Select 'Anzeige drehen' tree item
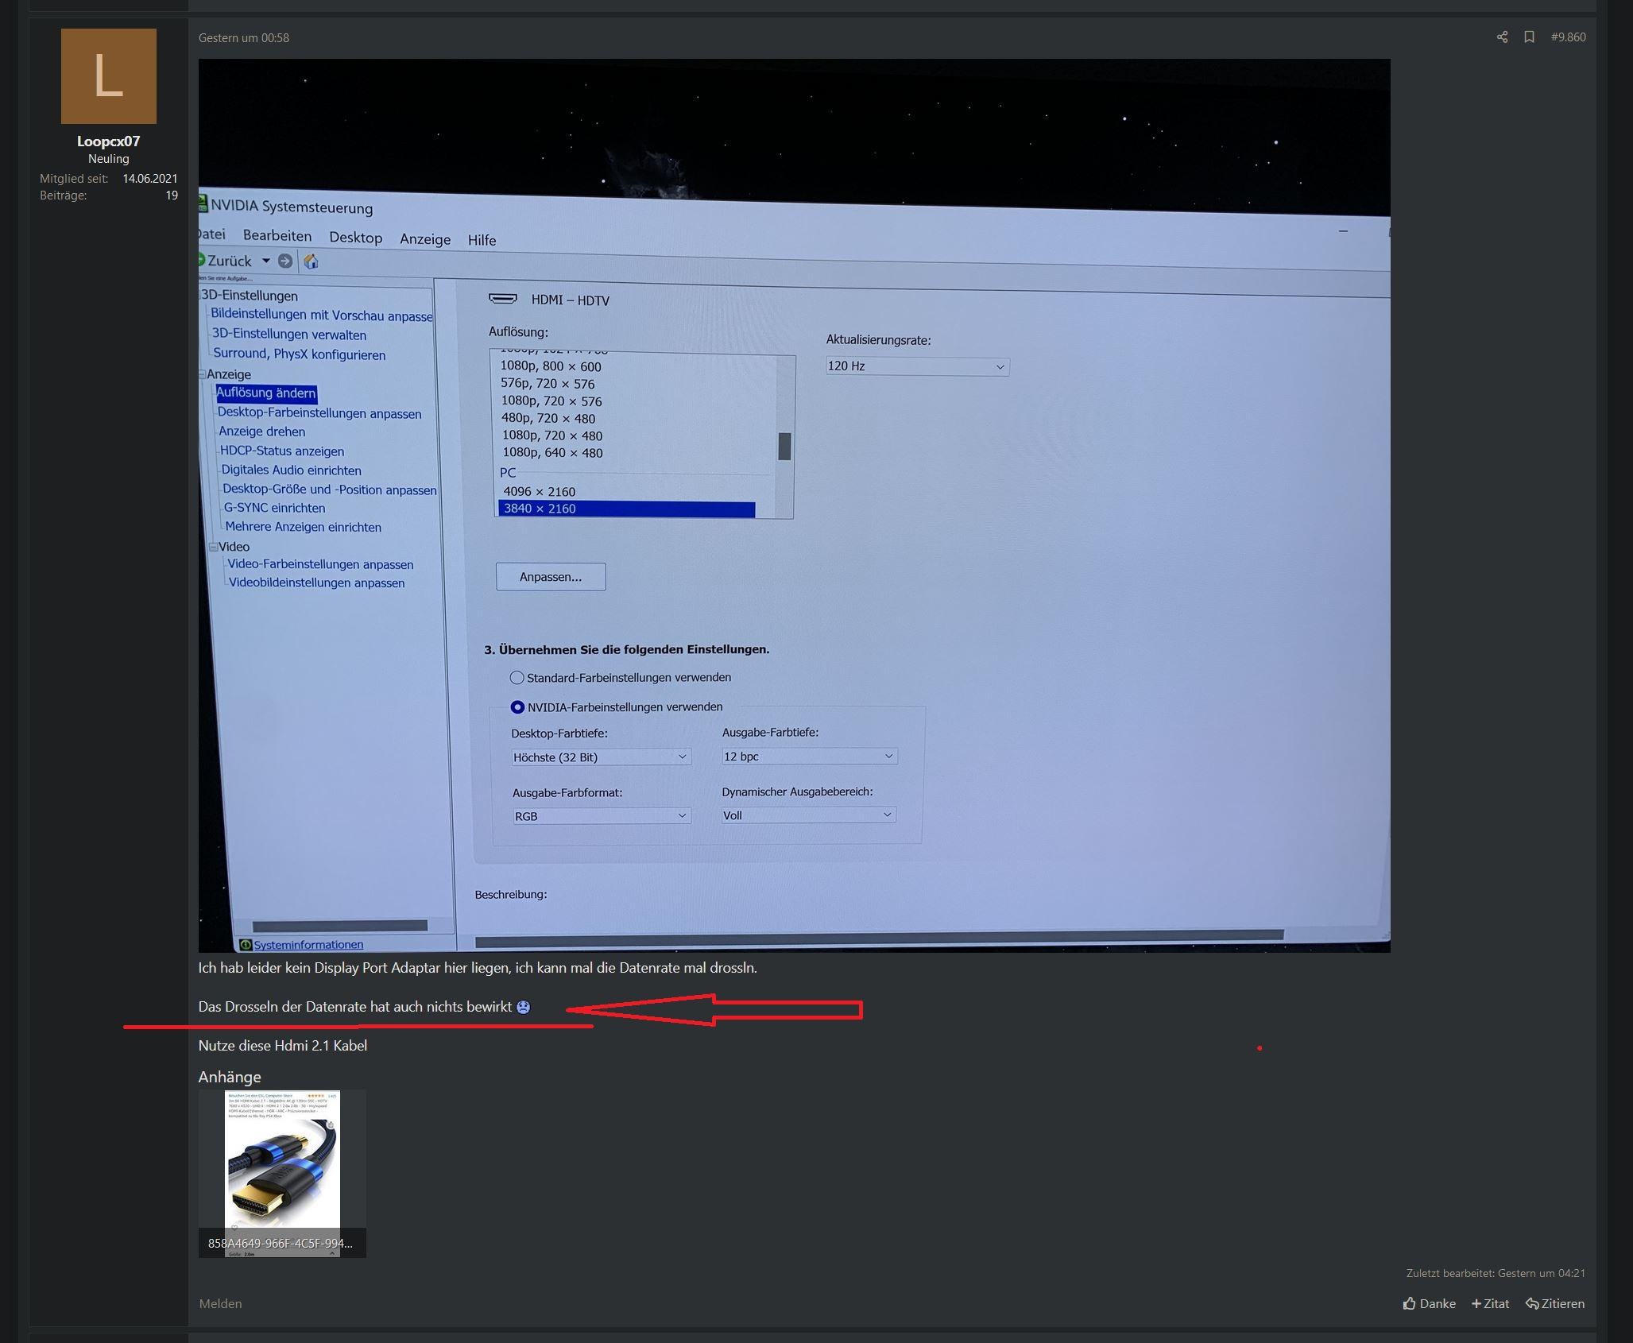 coord(262,432)
